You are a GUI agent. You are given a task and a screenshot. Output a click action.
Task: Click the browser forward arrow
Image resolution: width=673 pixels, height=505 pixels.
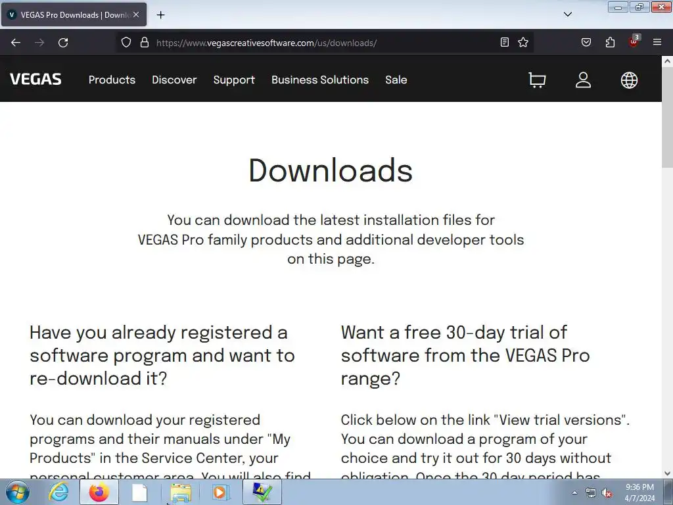(39, 43)
